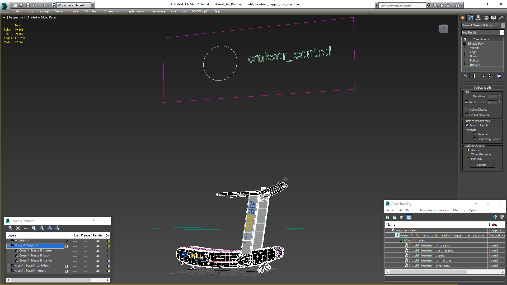Click object color swatch next to object name
The height and width of the screenshot is (285, 507).
pos(503,25)
